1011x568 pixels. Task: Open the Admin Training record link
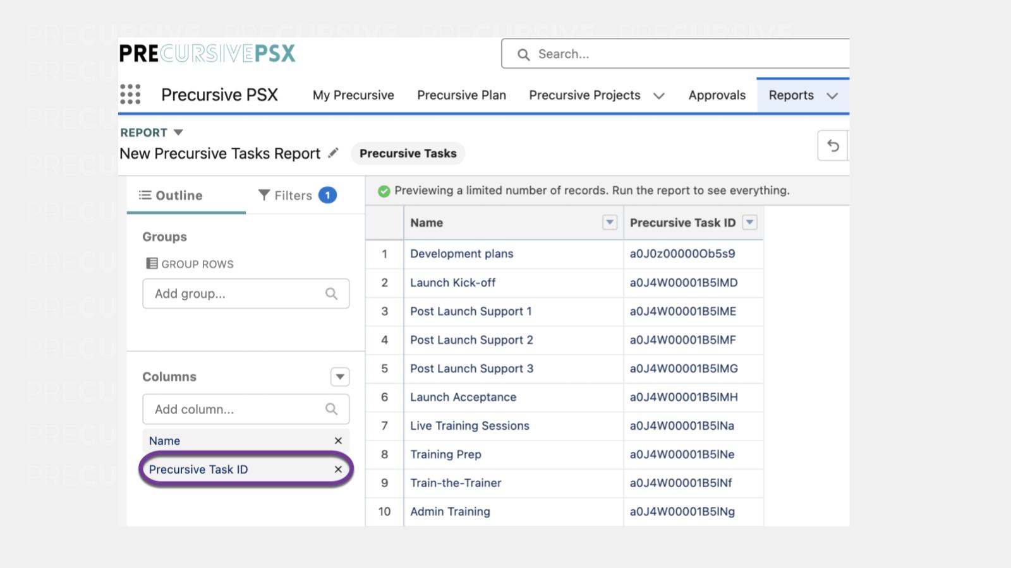click(x=450, y=512)
